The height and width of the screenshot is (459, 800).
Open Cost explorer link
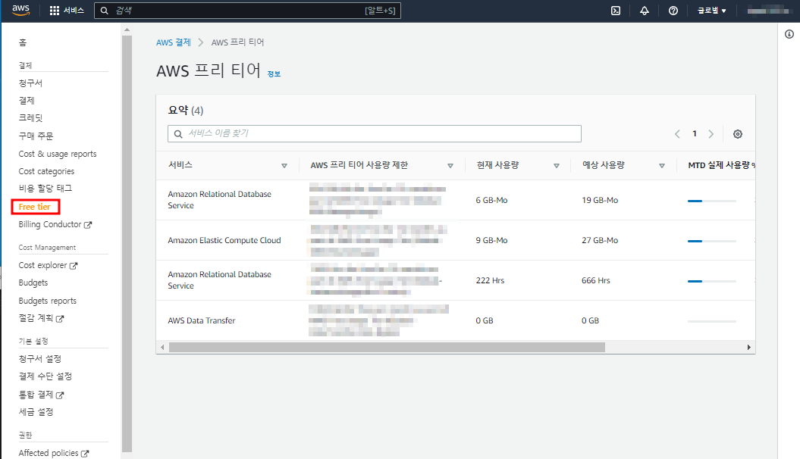pyautogui.click(x=43, y=265)
